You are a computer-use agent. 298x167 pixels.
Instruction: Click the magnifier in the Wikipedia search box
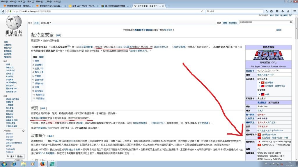click(x=291, y=22)
